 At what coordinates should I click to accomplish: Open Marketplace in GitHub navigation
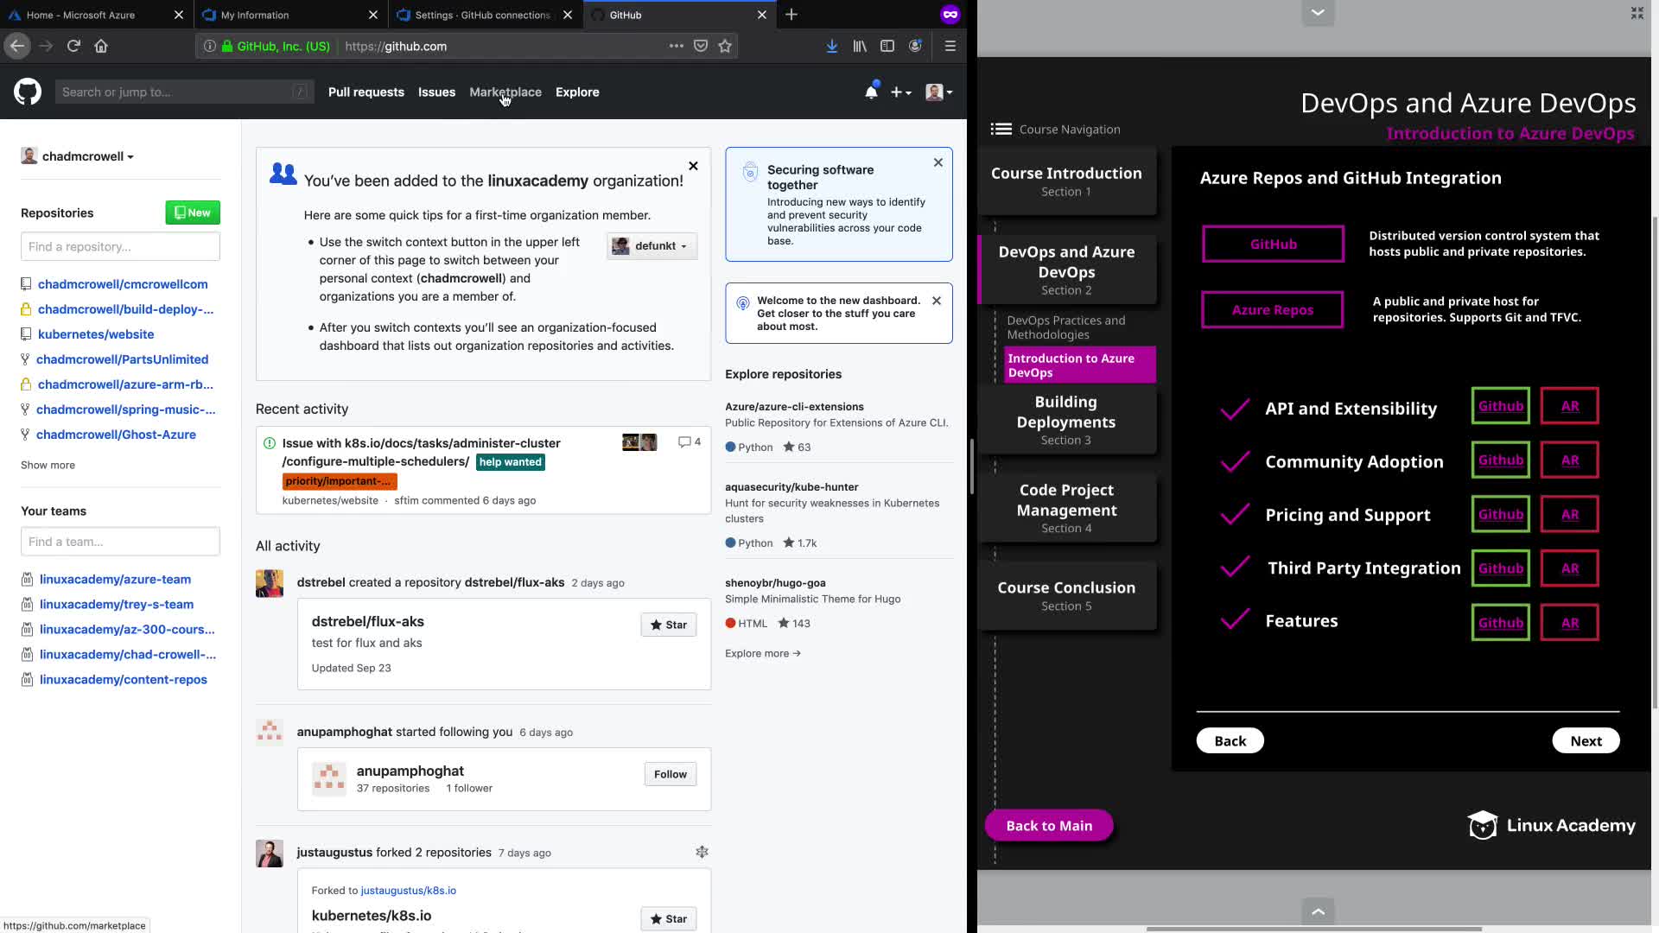coord(505,92)
